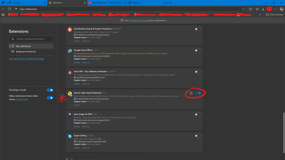Close the Ask a Question tab
The image size is (285, 160).
pyautogui.click(x=125, y=3)
